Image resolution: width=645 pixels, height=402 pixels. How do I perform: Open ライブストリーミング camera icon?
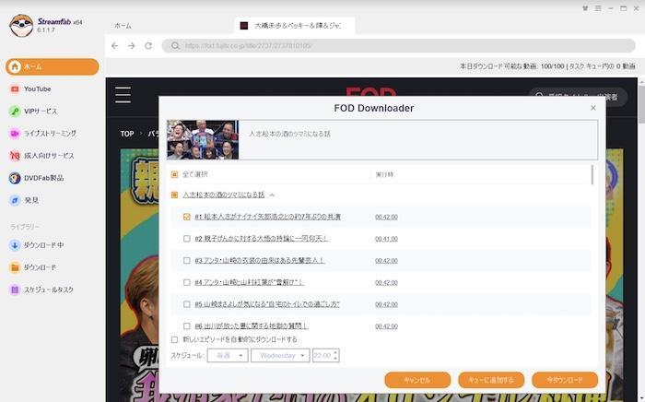tap(15, 134)
